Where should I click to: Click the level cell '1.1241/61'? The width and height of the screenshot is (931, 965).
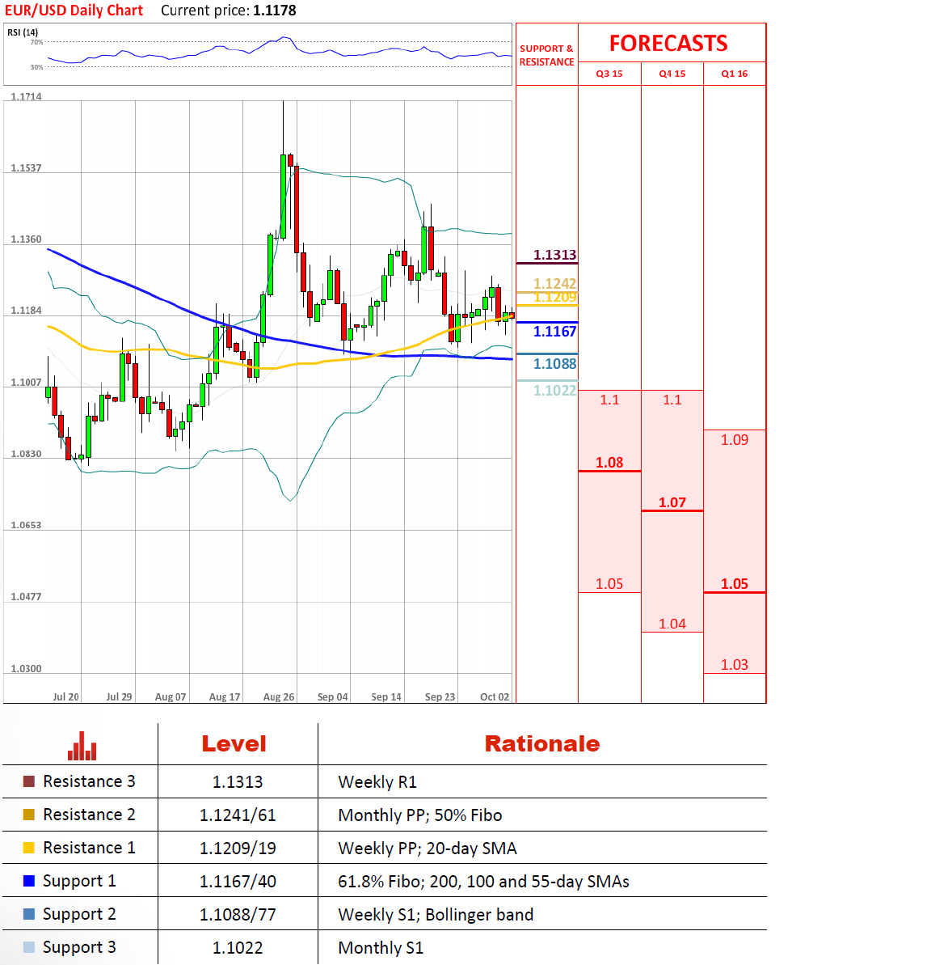[238, 815]
